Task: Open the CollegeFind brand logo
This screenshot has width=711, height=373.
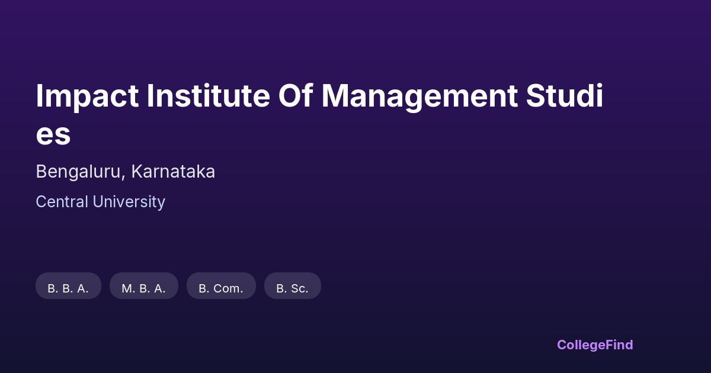Action: 595,345
